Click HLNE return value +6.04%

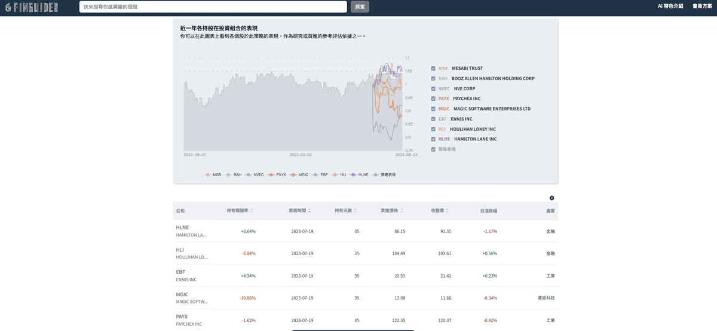pyautogui.click(x=248, y=231)
